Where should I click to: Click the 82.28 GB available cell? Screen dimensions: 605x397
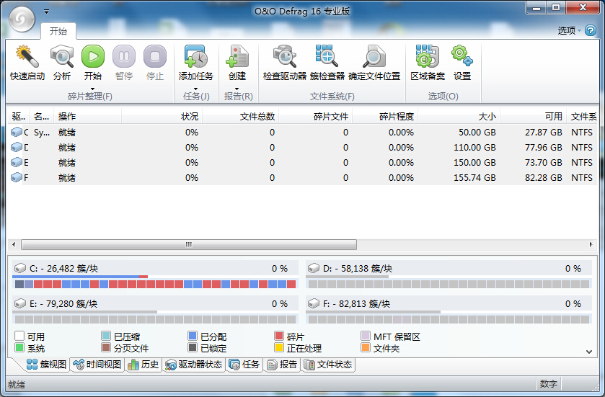coord(543,177)
